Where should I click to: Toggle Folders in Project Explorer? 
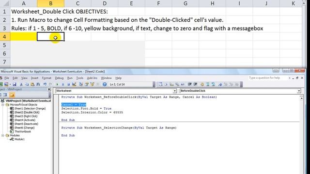click(12, 95)
